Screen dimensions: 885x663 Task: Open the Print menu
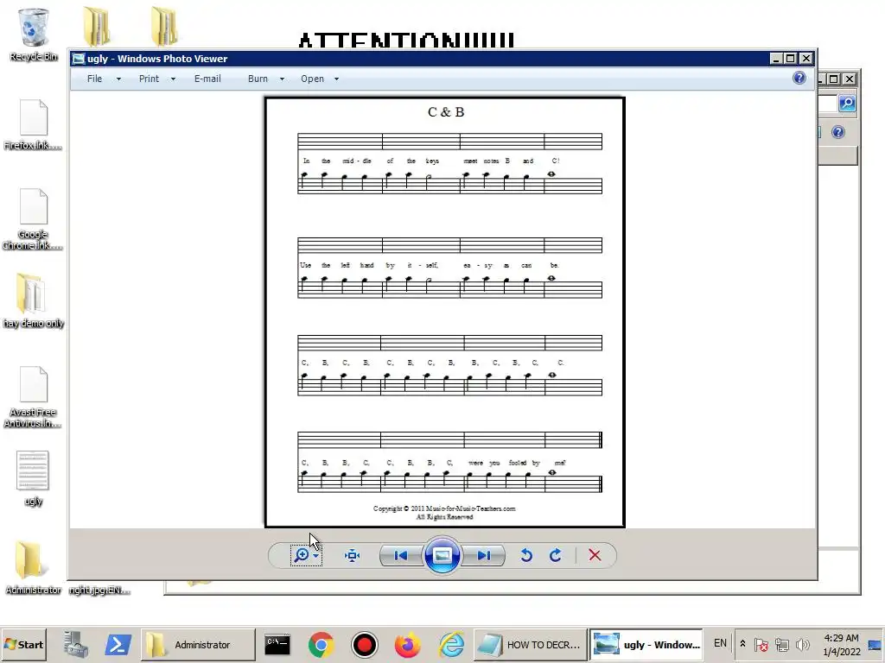pos(149,79)
